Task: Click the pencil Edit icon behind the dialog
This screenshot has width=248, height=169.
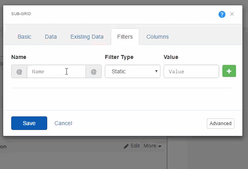Action: (x=126, y=146)
